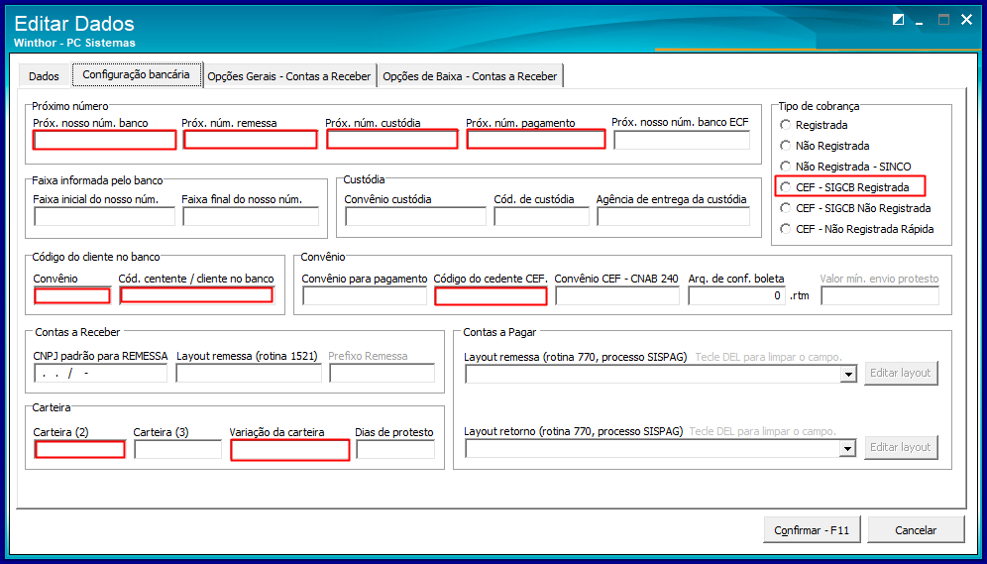
Task: Click Valor mín. envio protesto field
Action: tap(880, 295)
